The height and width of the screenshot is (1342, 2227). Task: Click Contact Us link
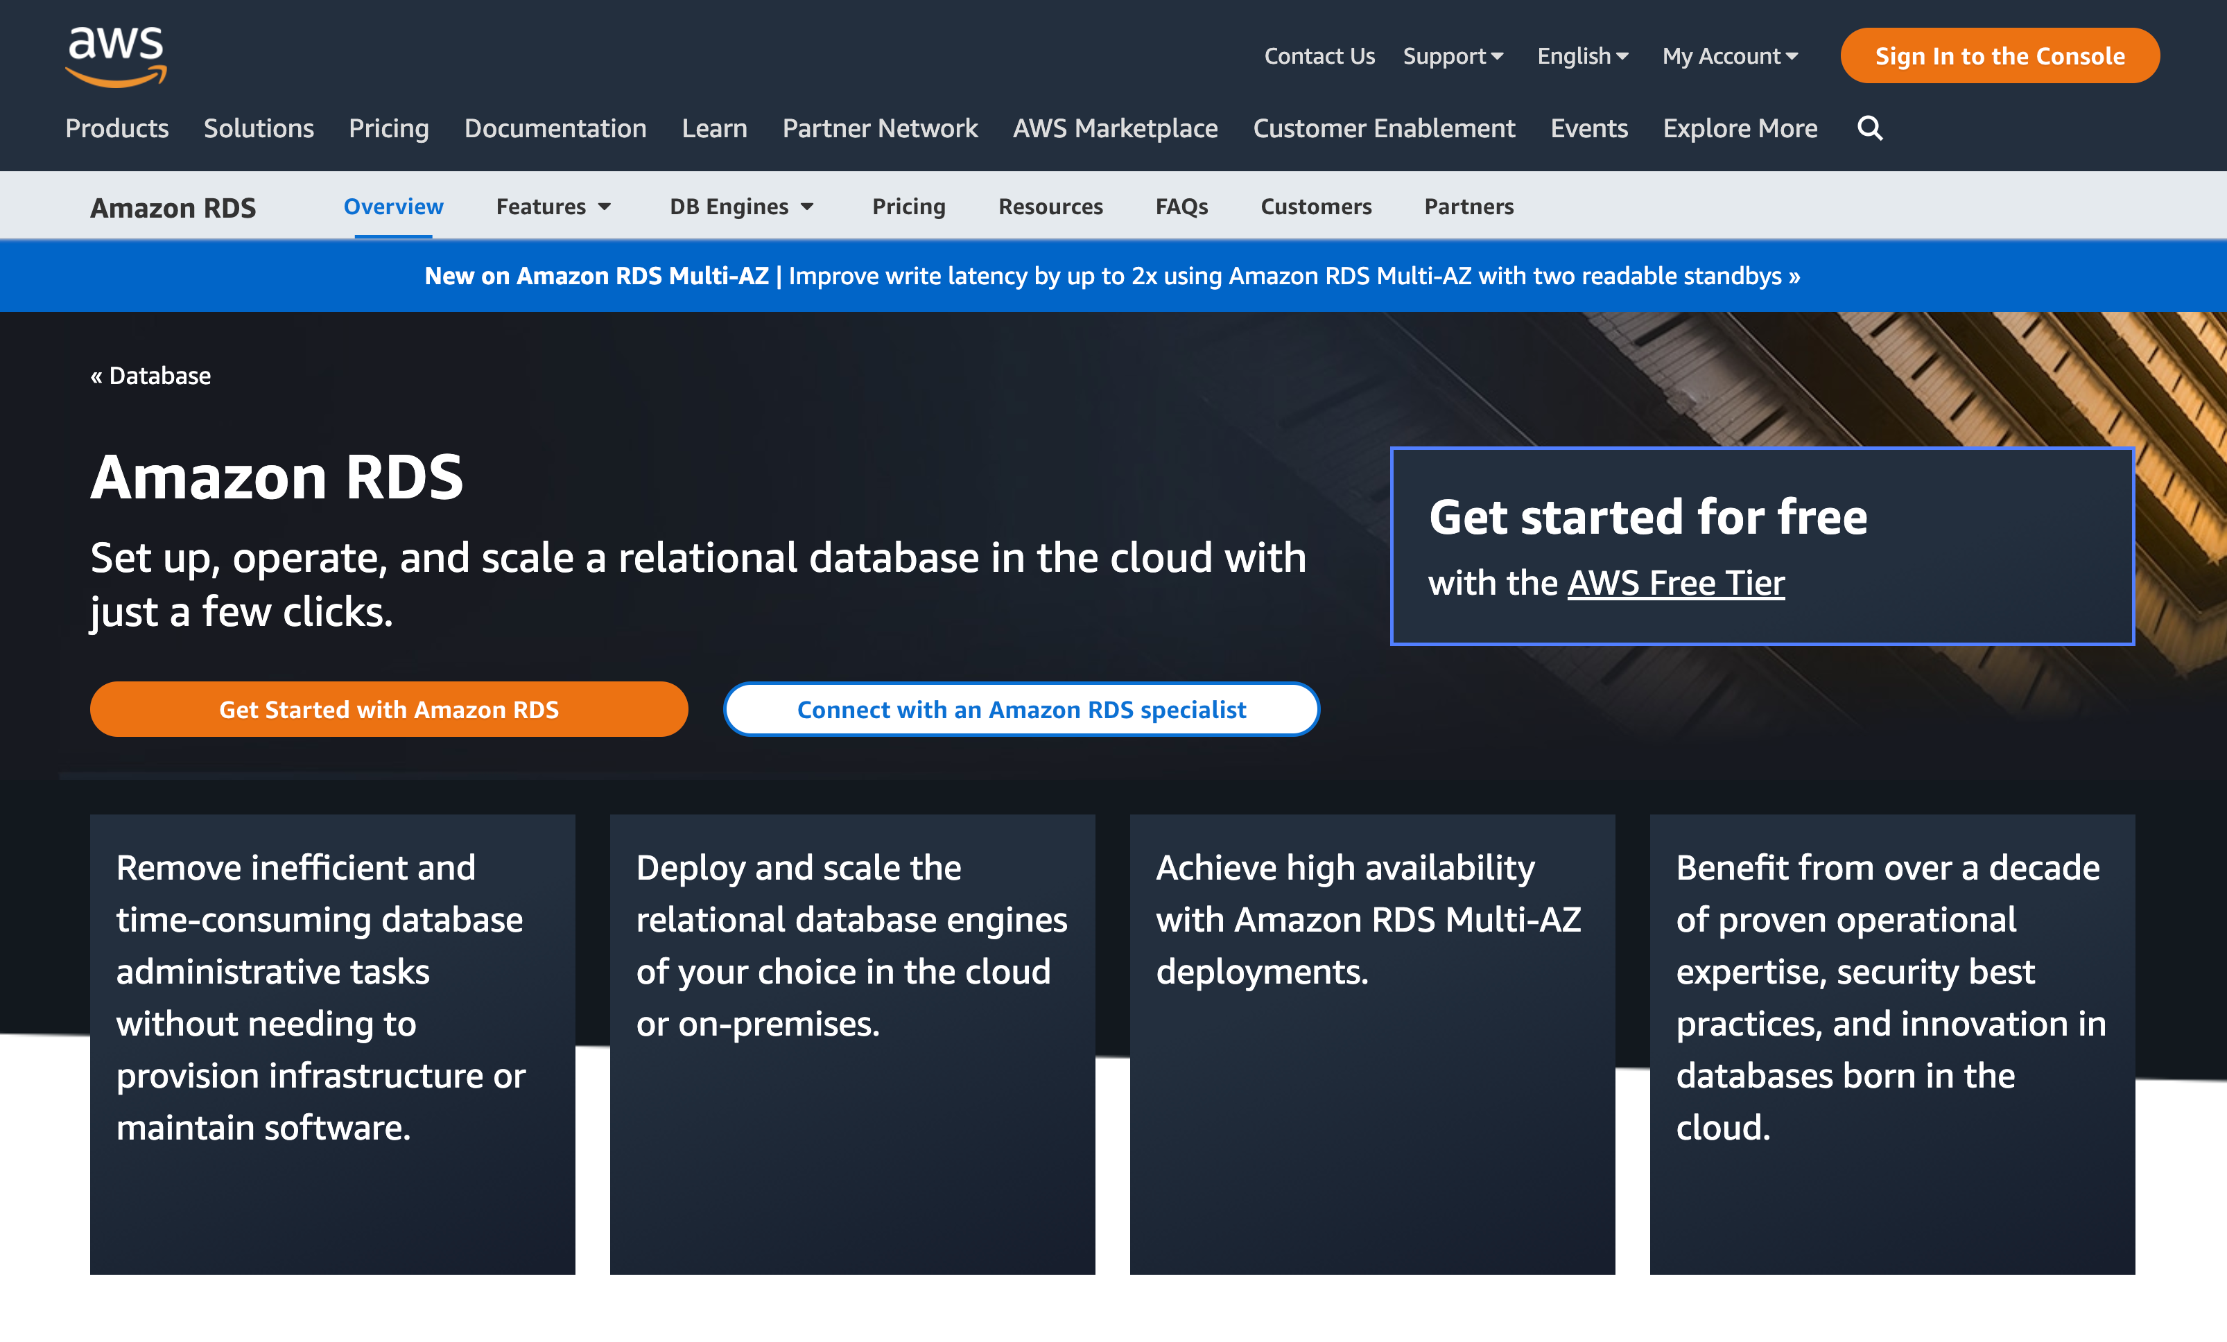(x=1319, y=56)
